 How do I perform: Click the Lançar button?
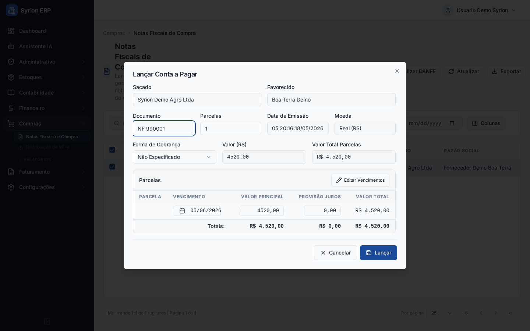[378, 253]
